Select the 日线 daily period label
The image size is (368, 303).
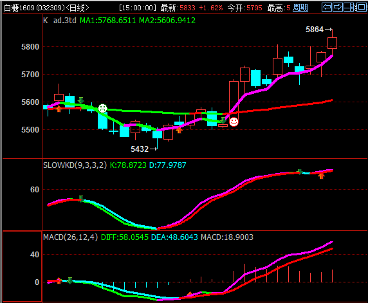(x=77, y=8)
